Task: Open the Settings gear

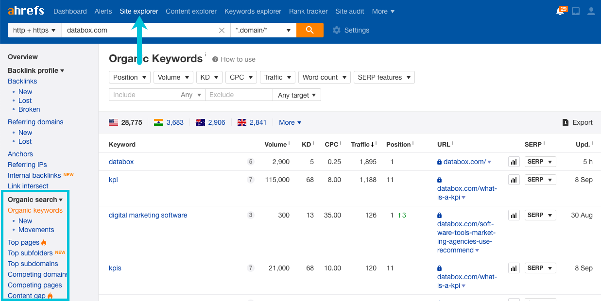Action: (x=336, y=30)
